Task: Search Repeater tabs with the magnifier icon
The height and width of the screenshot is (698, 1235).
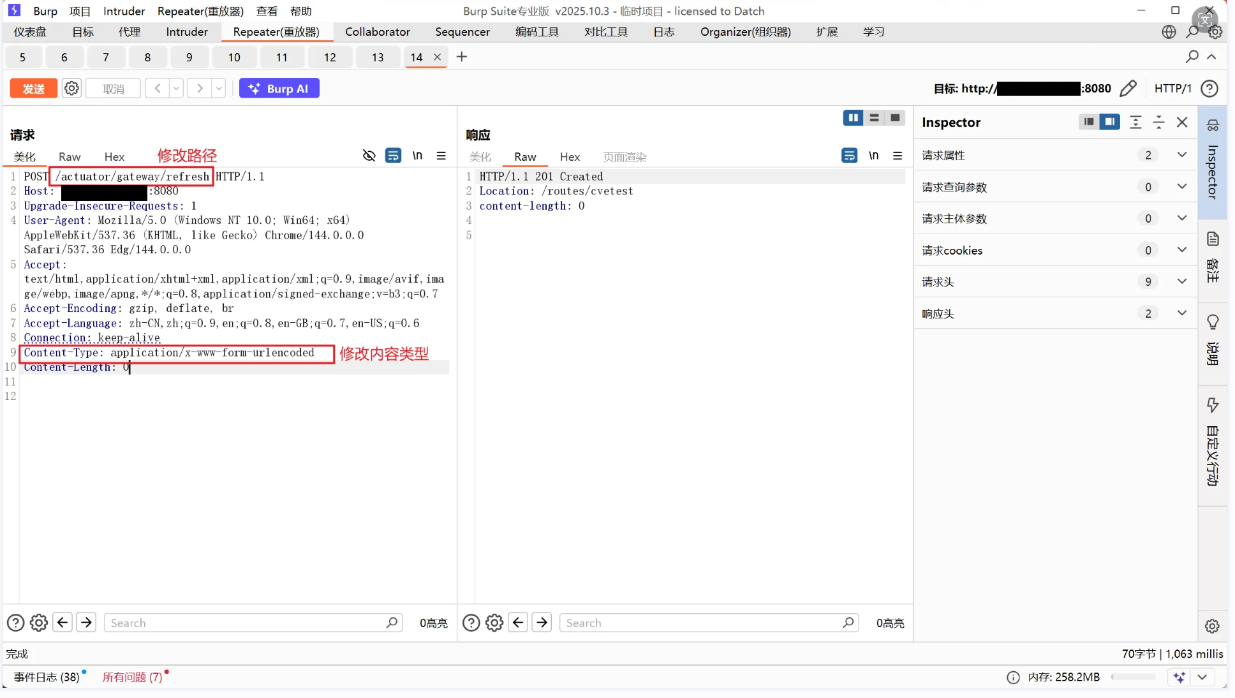Action: click(x=1192, y=57)
